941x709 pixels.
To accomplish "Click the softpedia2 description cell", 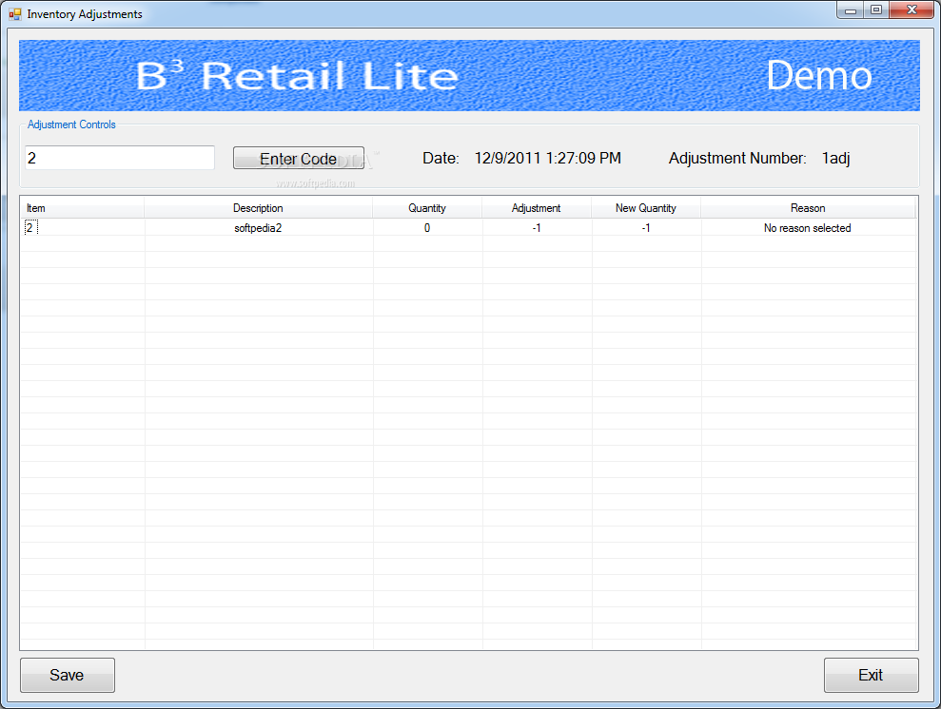I will point(258,228).
